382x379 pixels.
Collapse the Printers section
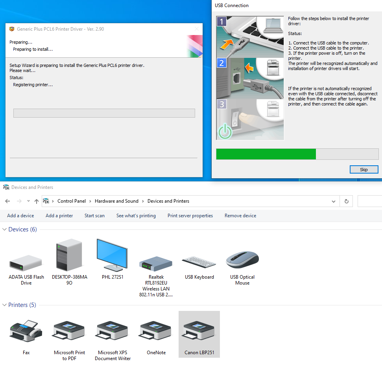(4, 305)
